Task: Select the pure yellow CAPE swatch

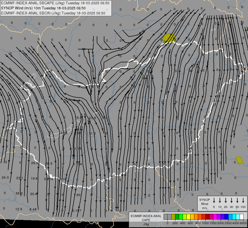Action: click(188, 217)
